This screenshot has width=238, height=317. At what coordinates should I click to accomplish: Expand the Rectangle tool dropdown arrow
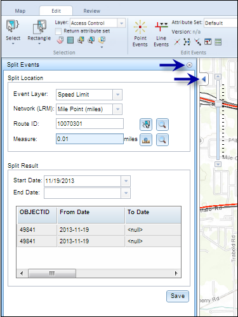coord(39,44)
